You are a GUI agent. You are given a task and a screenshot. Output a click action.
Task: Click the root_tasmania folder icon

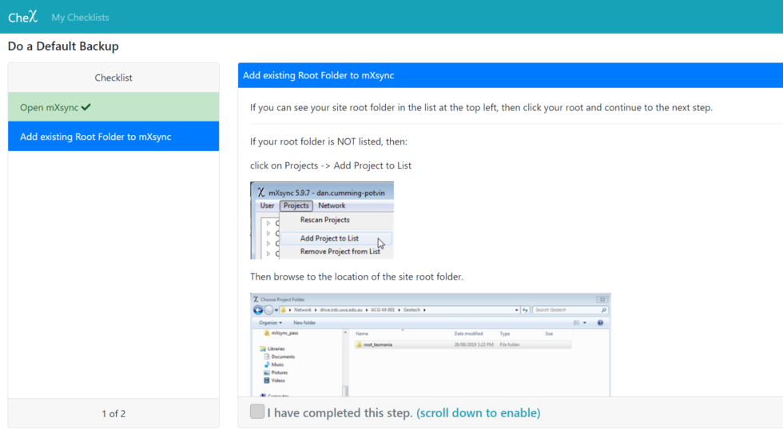[x=359, y=344]
